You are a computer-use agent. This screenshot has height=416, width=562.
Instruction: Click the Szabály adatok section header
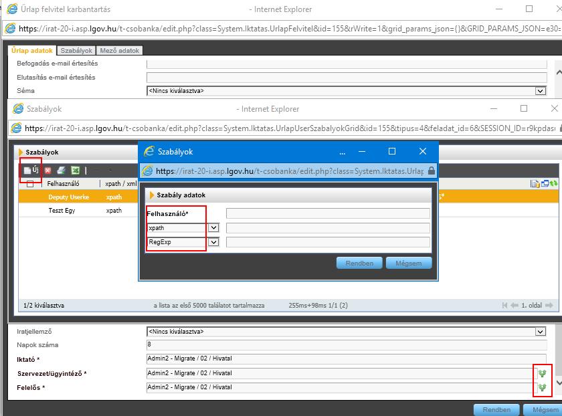[288, 195]
